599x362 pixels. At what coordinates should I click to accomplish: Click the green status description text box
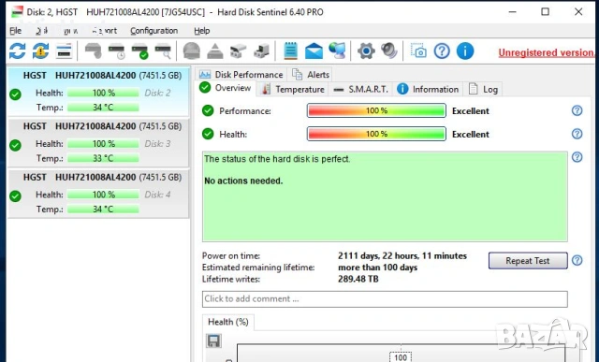click(385, 196)
